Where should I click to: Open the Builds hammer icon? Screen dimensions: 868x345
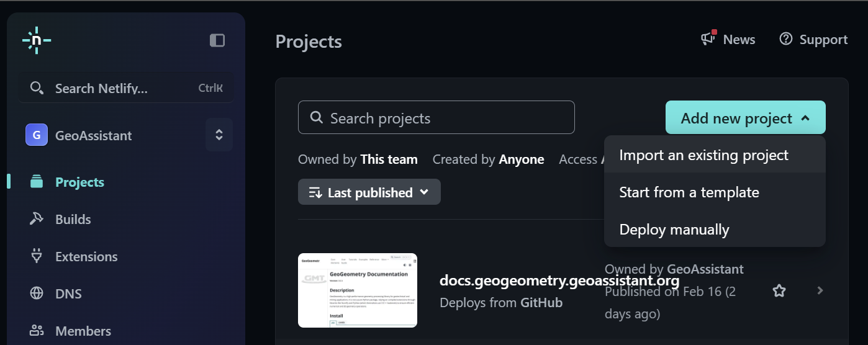(x=37, y=219)
